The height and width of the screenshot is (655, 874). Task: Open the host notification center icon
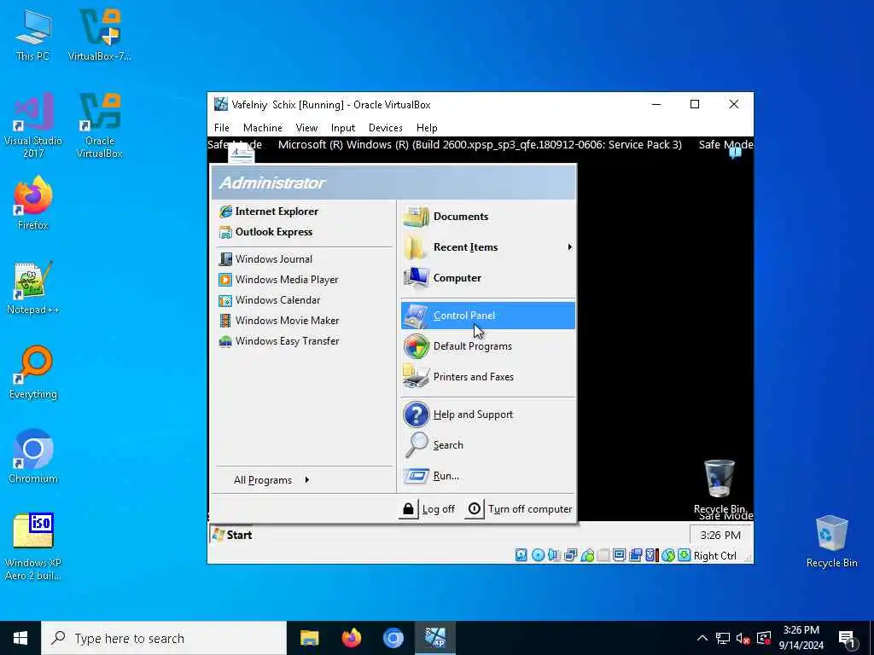848,639
